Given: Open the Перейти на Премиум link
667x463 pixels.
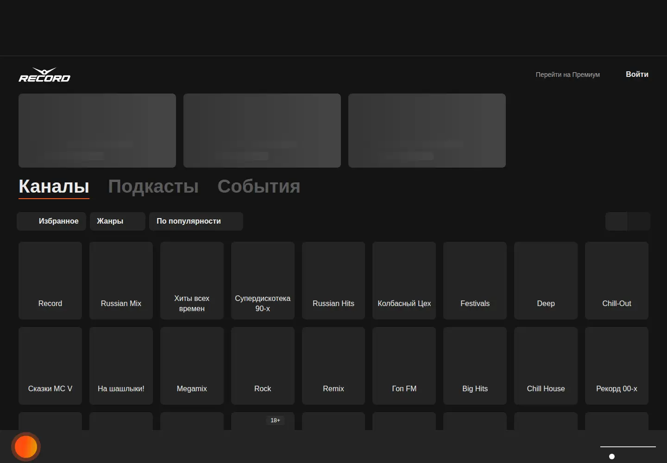Looking at the screenshot, I should 567,75.
